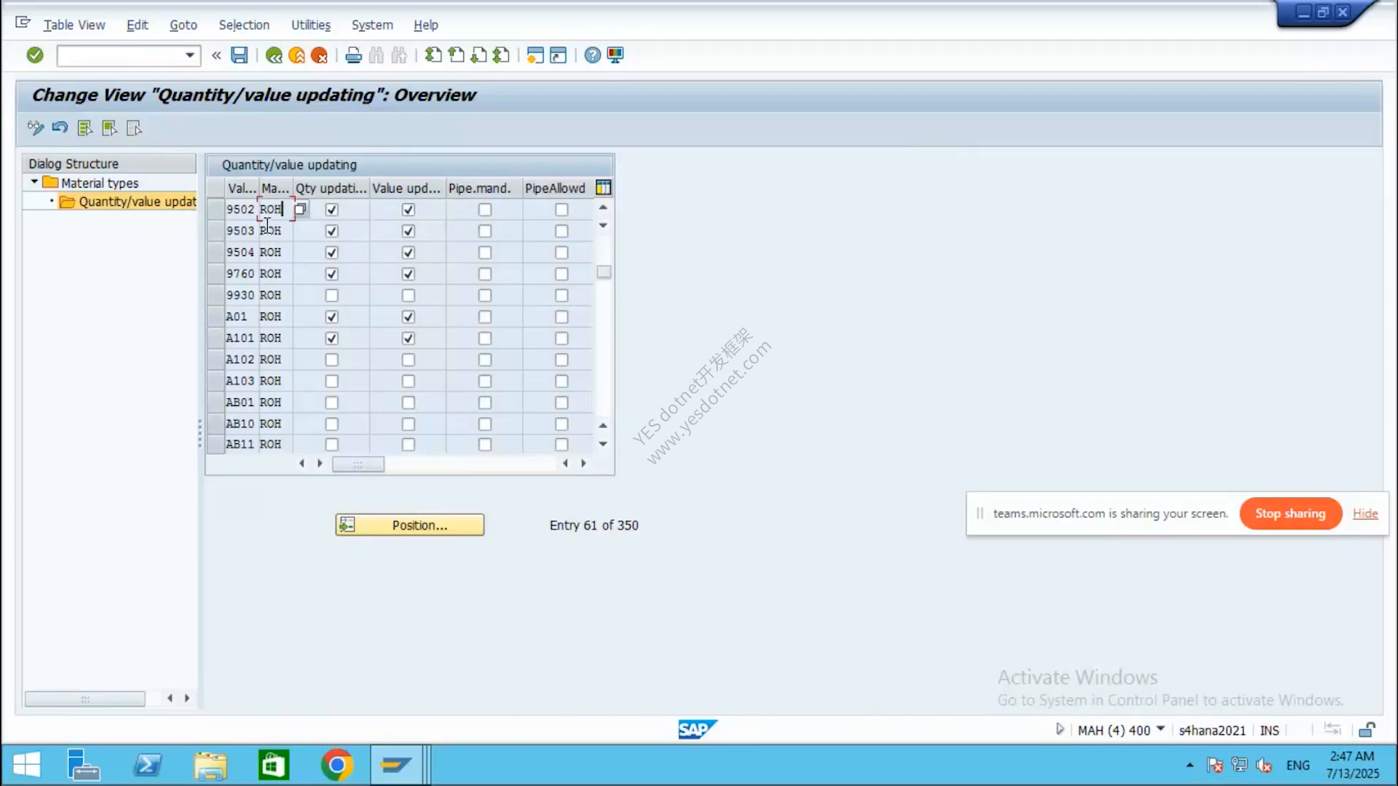Screen dimensions: 1398x786
Task: Click the table horizontal scrollbar thumb
Action: [358, 464]
